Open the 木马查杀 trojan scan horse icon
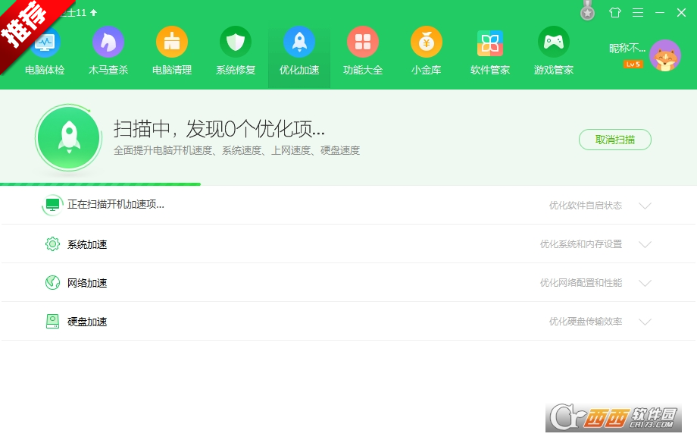The image size is (697, 440). click(108, 42)
